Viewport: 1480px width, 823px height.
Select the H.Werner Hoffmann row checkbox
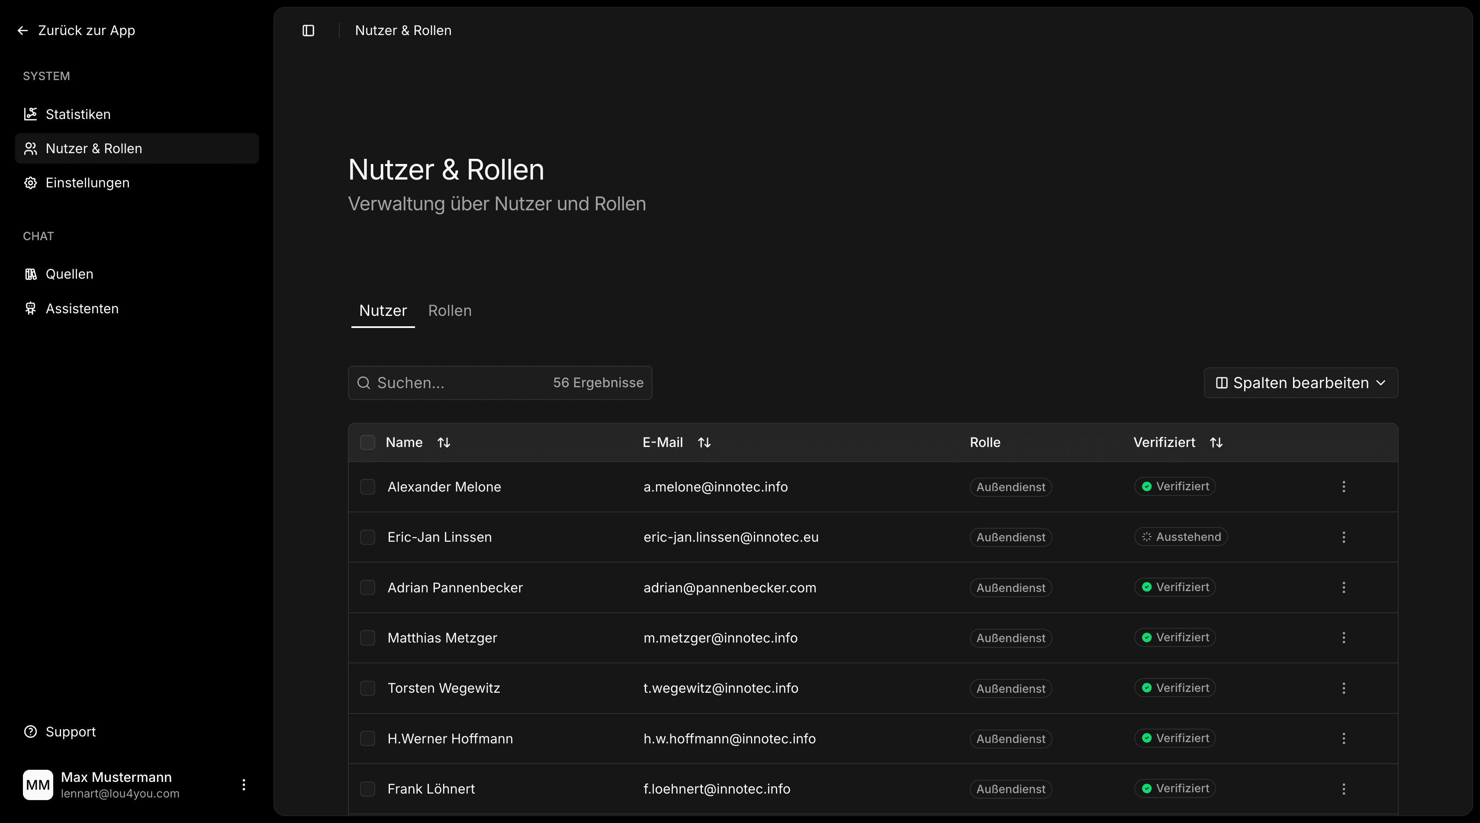tap(368, 739)
